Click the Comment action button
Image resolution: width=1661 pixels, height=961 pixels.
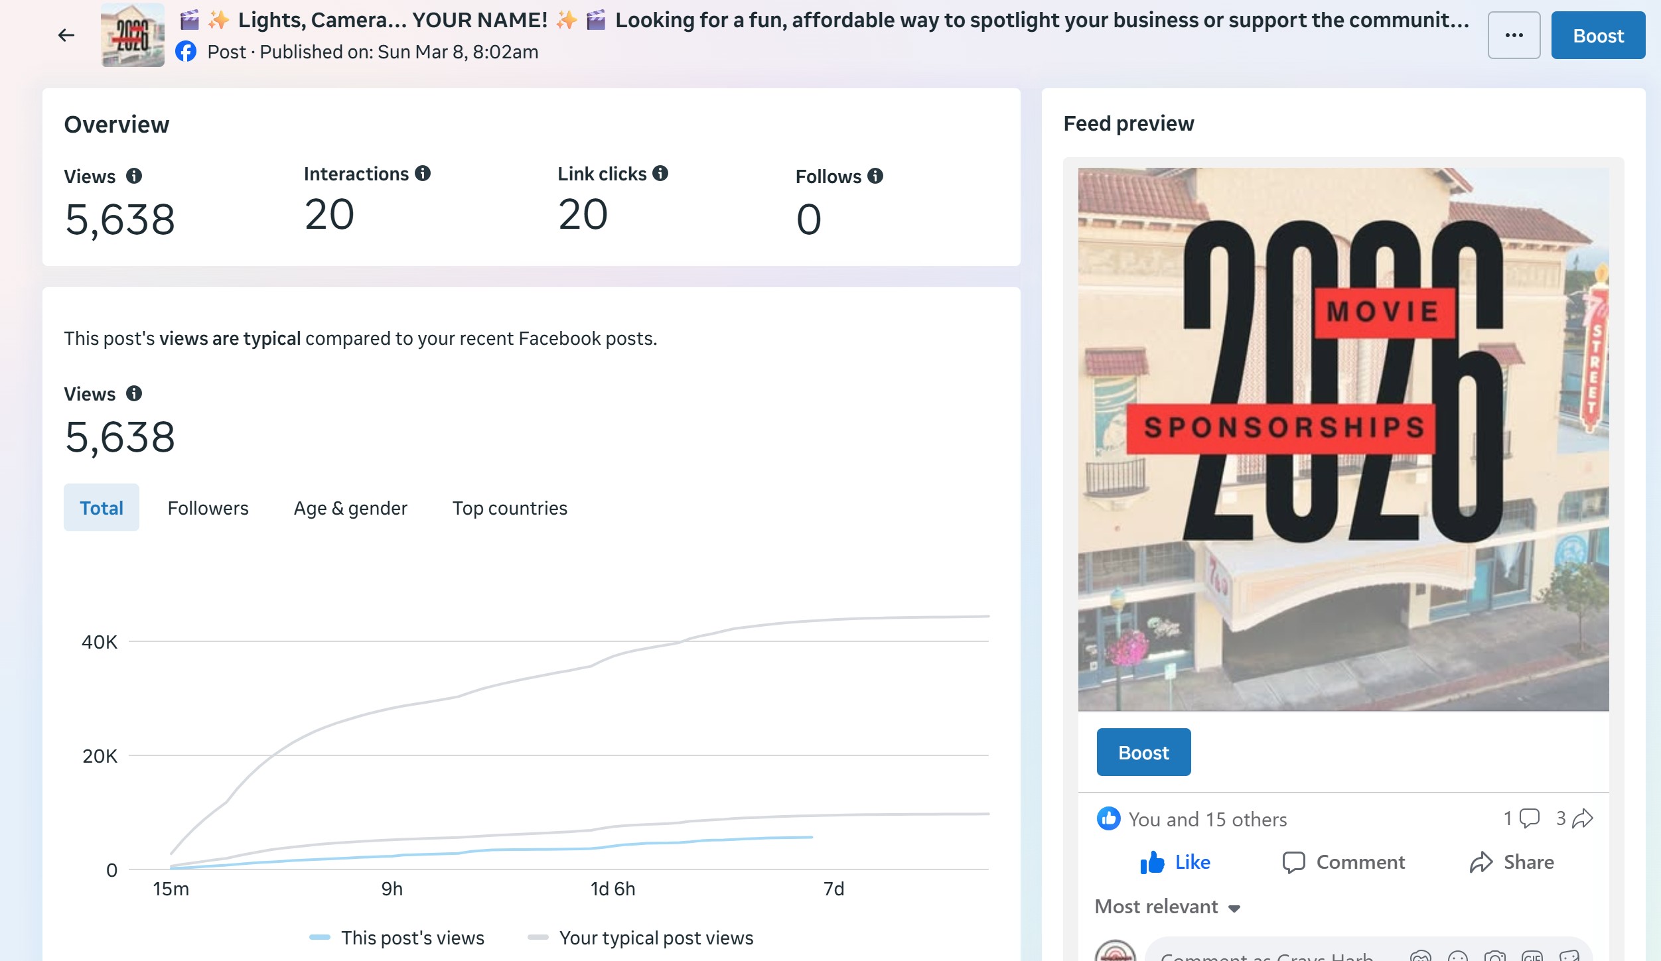click(x=1344, y=862)
